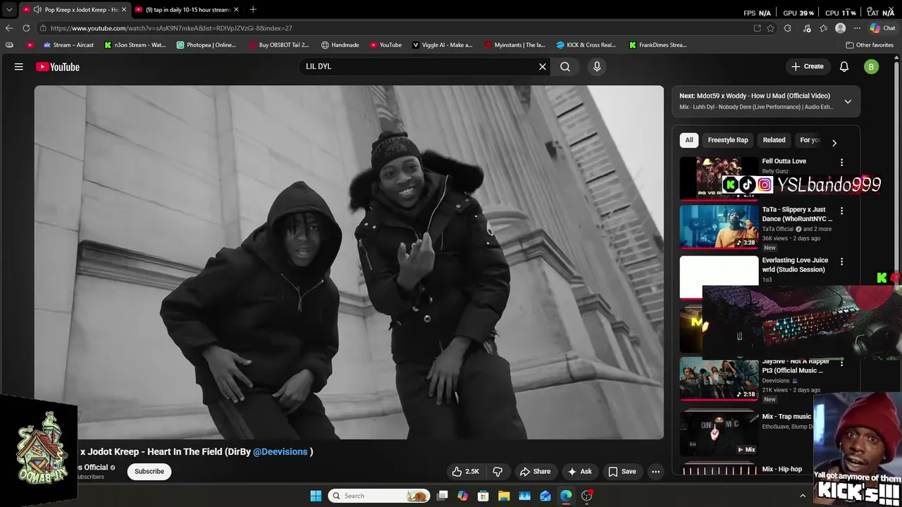The width and height of the screenshot is (902, 507).
Task: Expand the Next up playlist panel
Action: pyautogui.click(x=848, y=101)
